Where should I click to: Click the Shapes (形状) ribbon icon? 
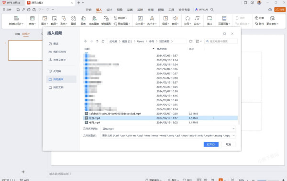point(64,18)
